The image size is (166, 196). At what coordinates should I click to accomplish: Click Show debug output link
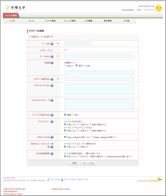(x=13, y=194)
